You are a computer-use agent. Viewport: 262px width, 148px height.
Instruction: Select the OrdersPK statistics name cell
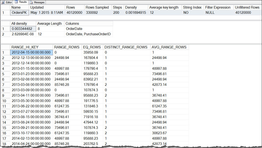[x=19, y=12]
